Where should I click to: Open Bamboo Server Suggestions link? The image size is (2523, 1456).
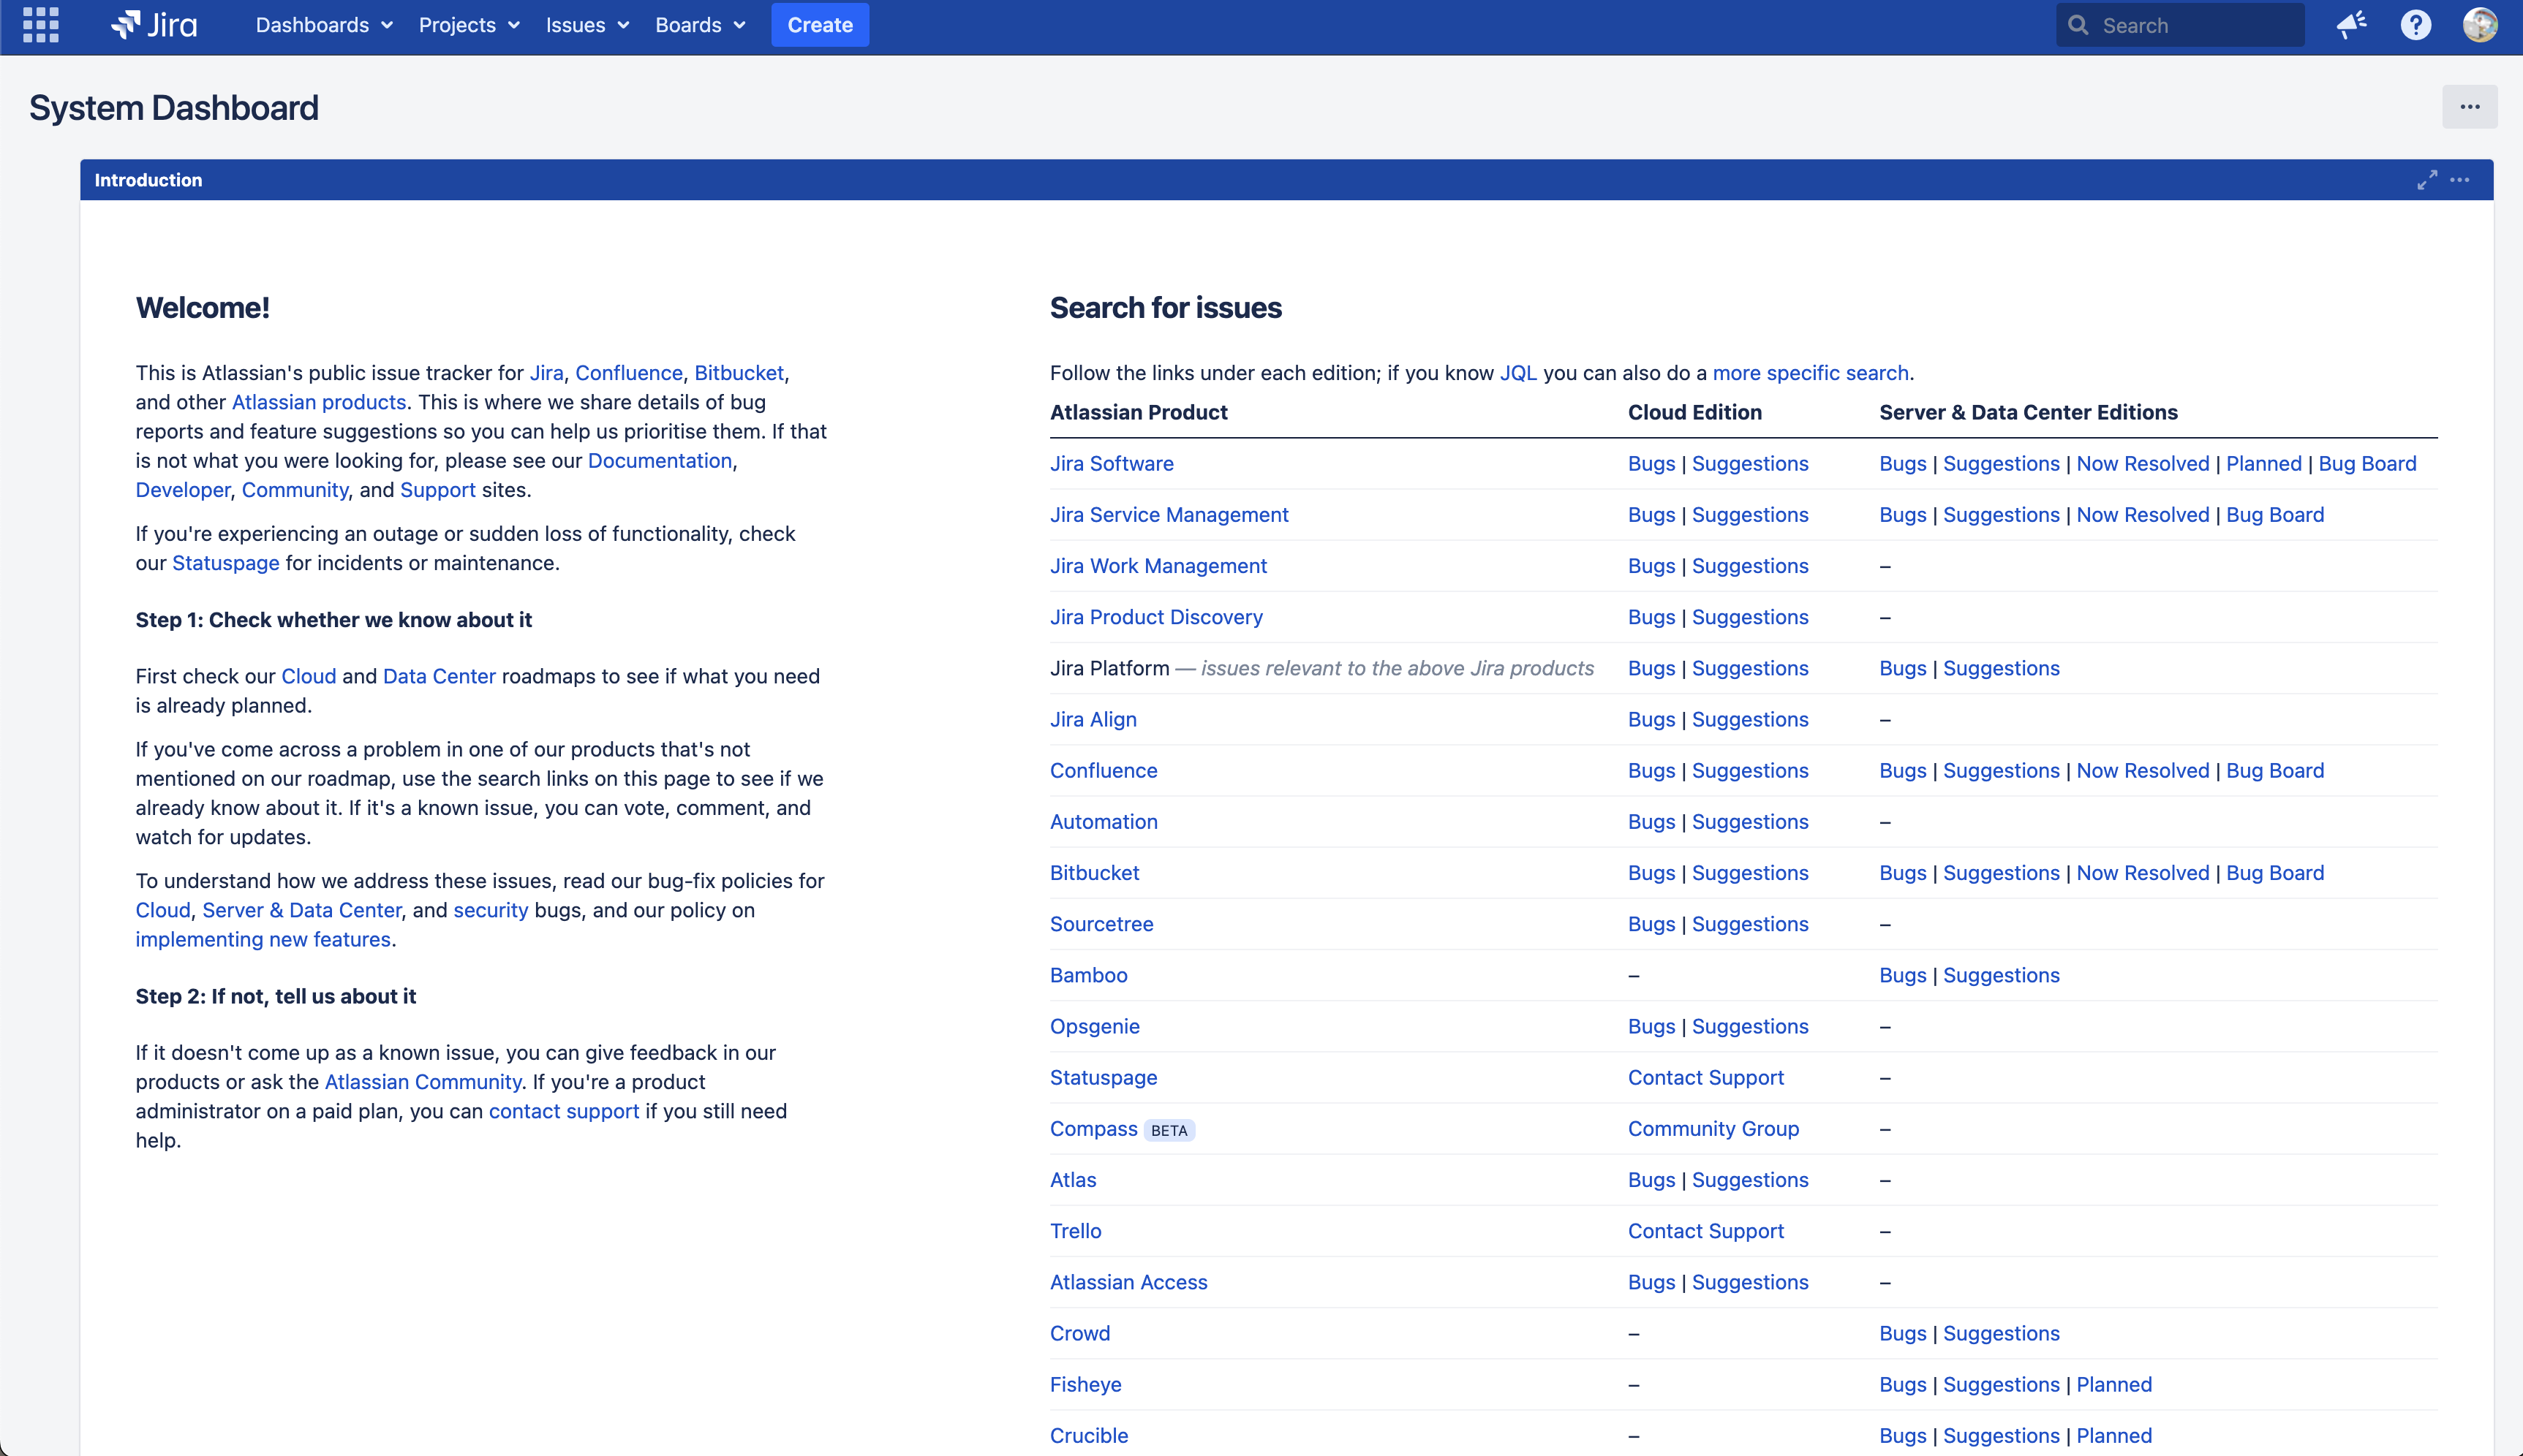2001,976
